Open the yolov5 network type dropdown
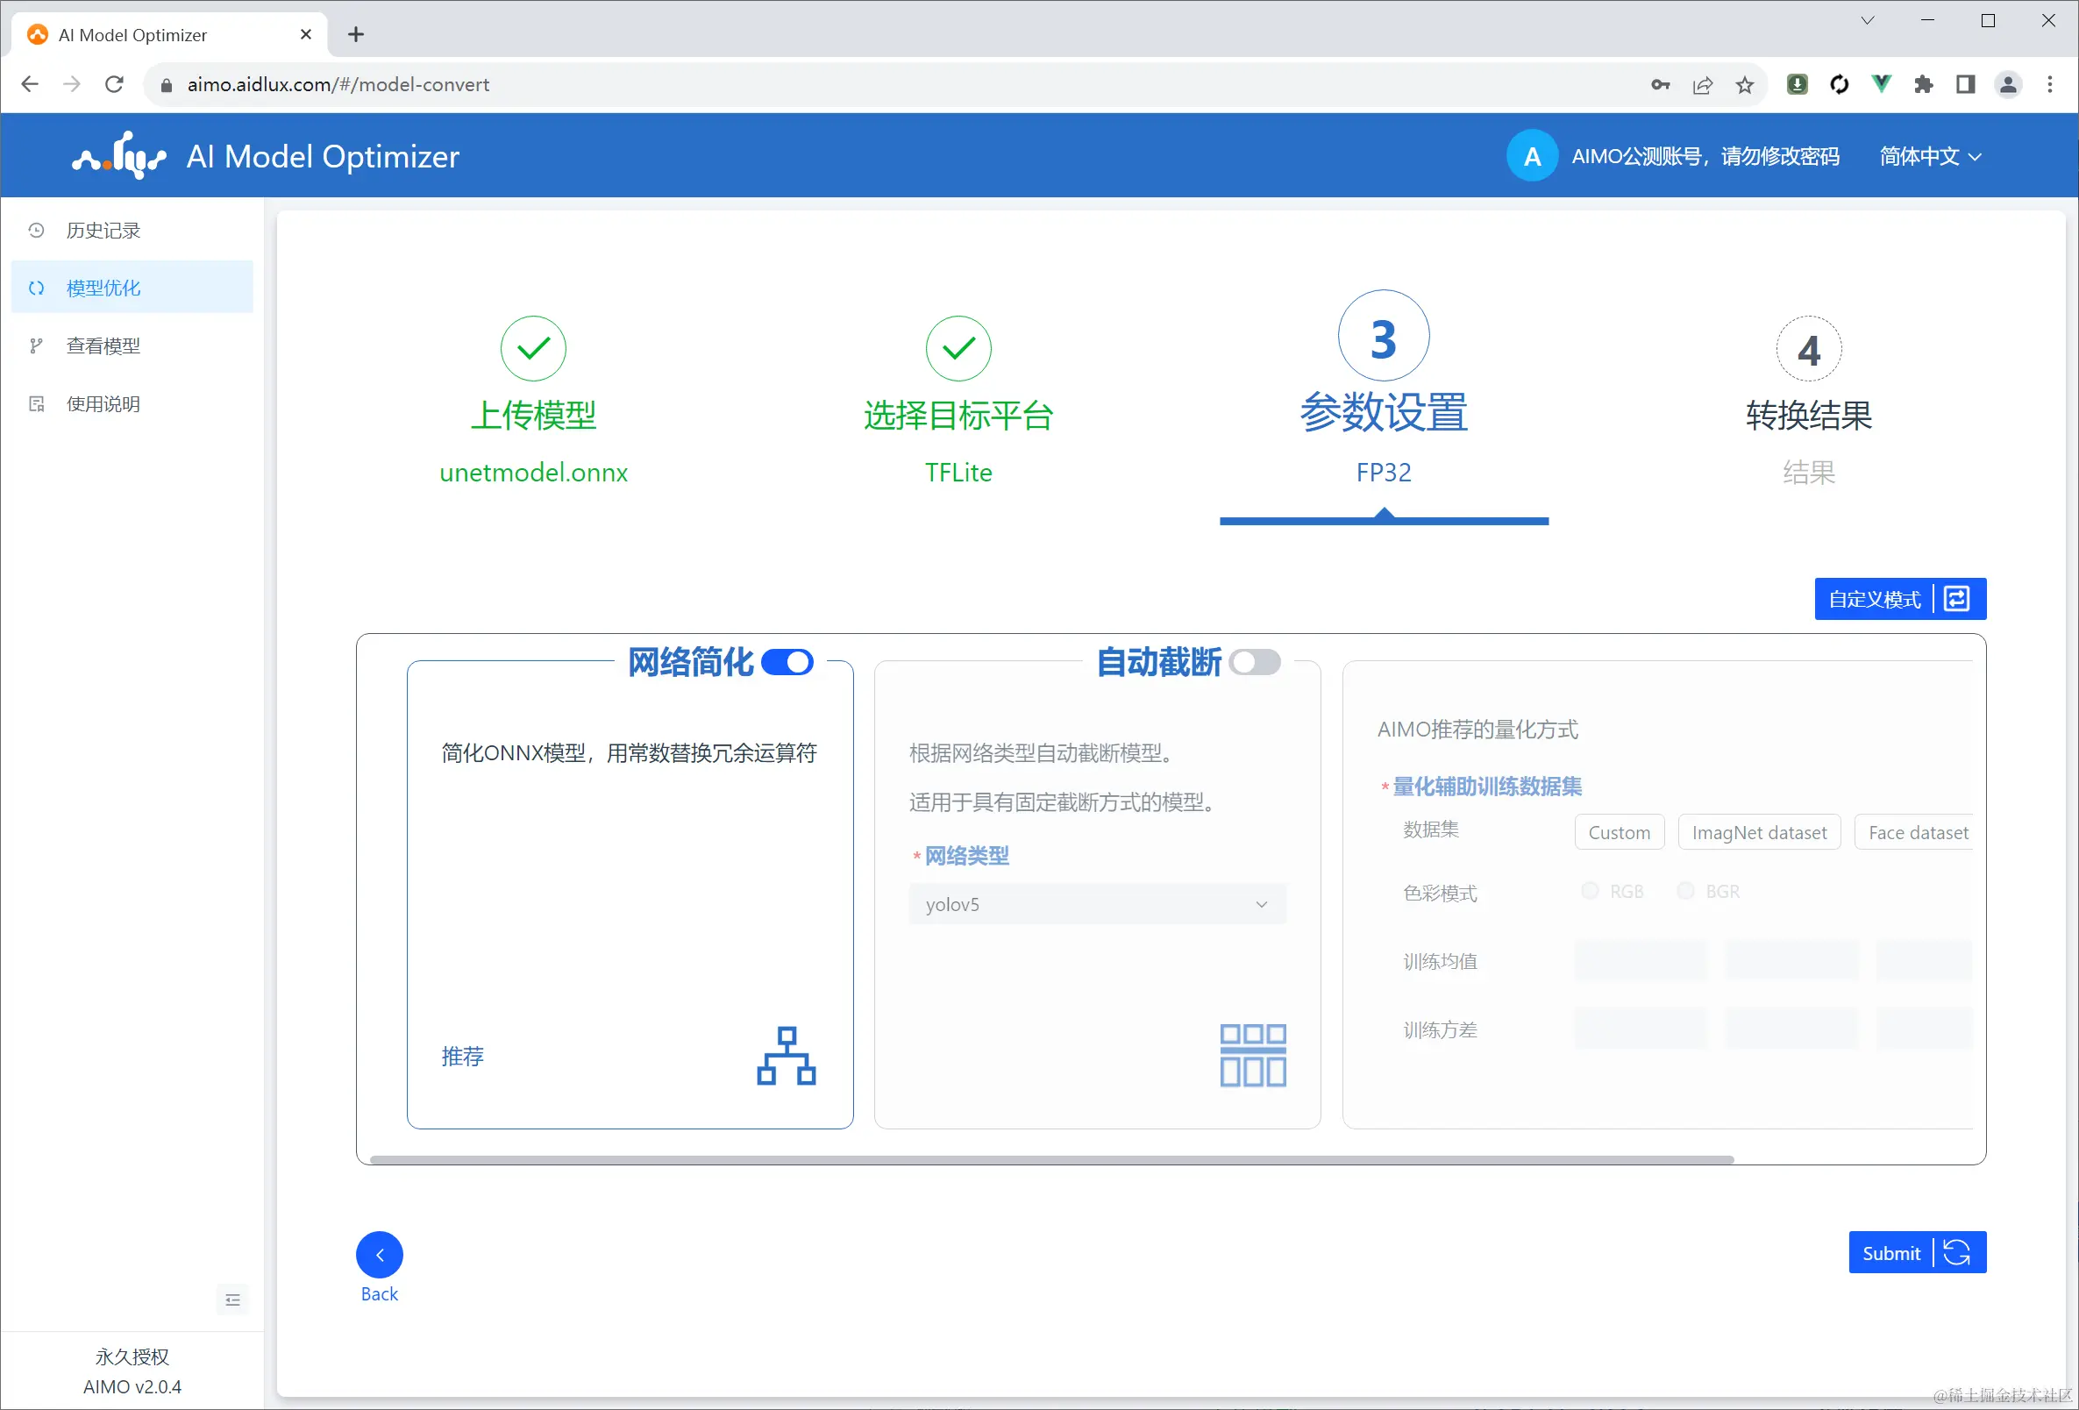Image resolution: width=2079 pixels, height=1410 pixels. 1097,905
